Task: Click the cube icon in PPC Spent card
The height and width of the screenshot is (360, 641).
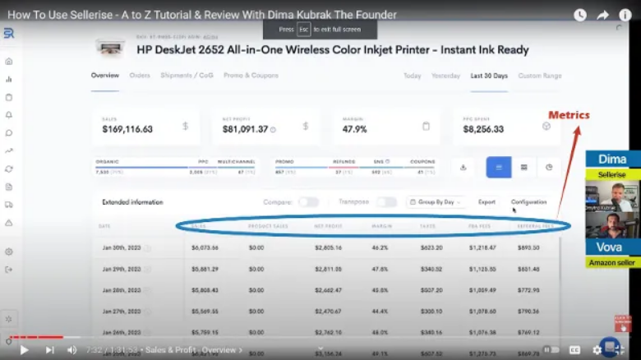Action: (x=546, y=126)
